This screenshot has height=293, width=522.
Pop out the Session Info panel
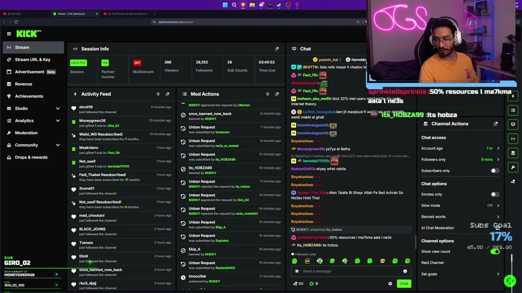[276, 49]
